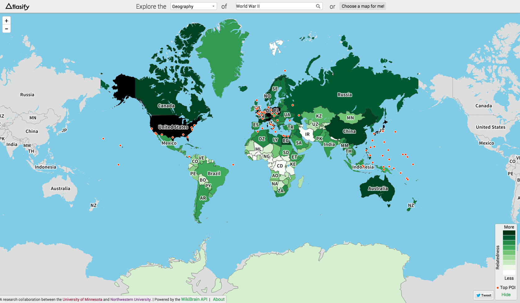520x303 pixels.
Task: Click Brazil on the map
Action: coord(214,173)
